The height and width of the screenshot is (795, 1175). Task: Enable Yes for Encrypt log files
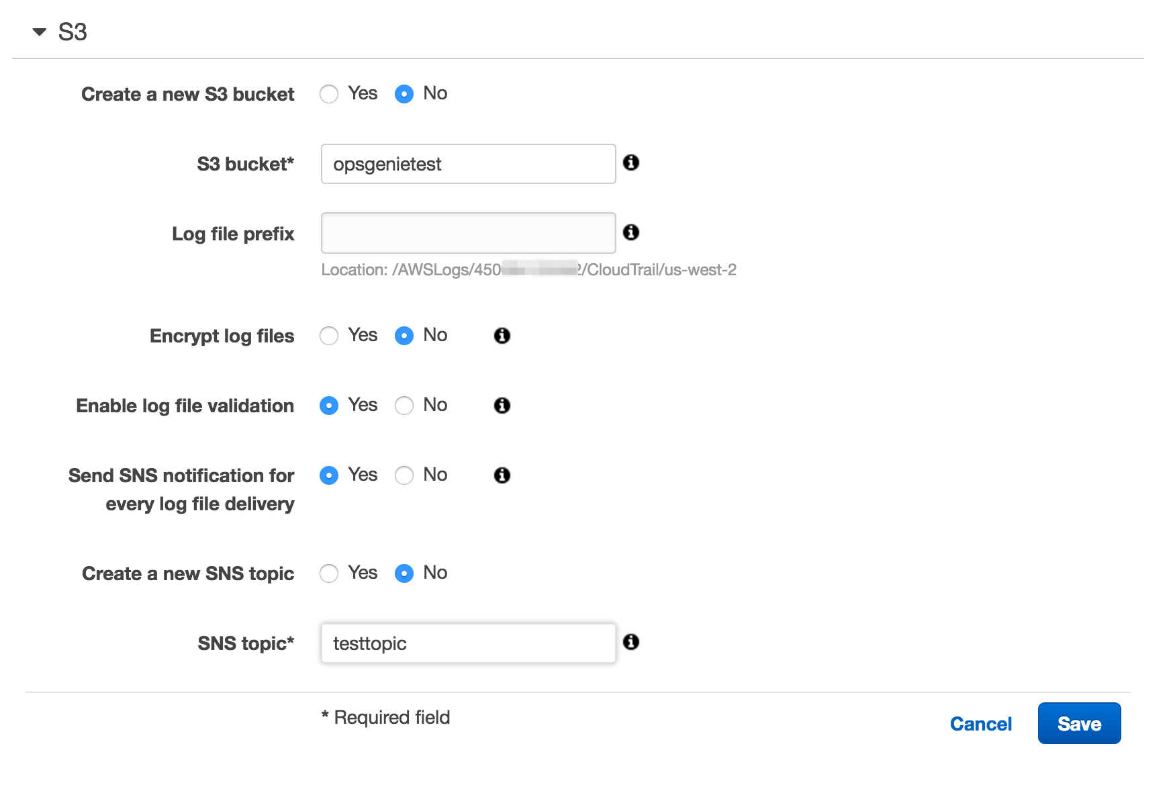coord(329,336)
